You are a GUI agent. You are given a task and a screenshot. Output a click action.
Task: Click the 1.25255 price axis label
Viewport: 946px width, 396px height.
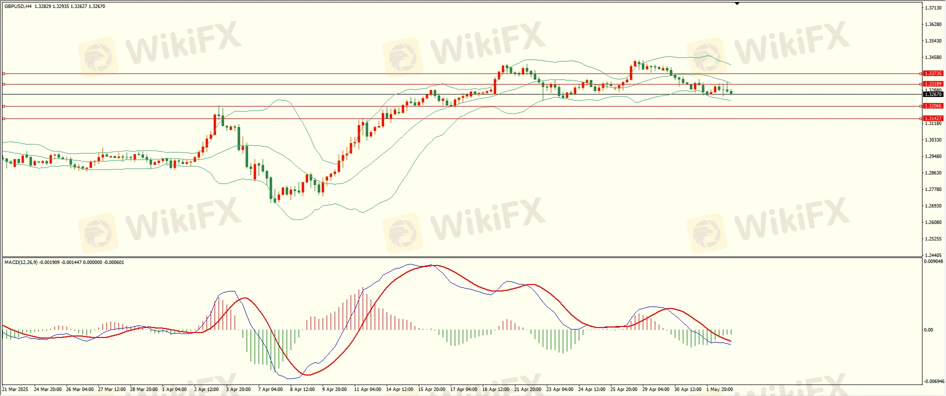[x=933, y=239]
